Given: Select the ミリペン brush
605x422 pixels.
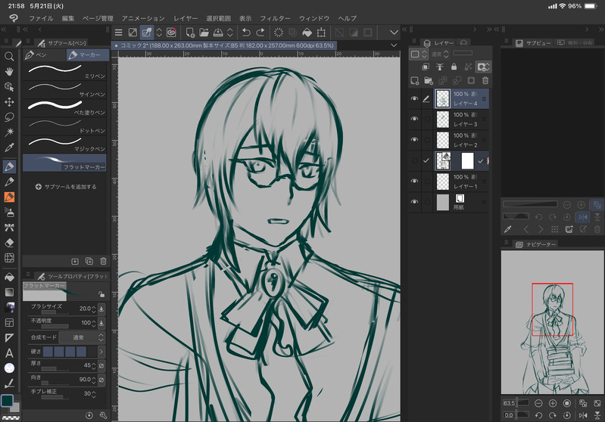Looking at the screenshot, I should (x=64, y=72).
